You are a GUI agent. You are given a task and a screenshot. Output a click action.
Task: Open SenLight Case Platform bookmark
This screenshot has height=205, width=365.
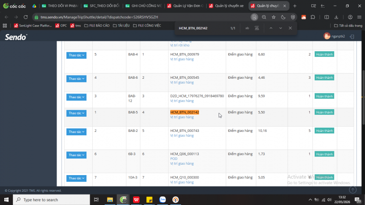pyautogui.click(x=33, y=26)
